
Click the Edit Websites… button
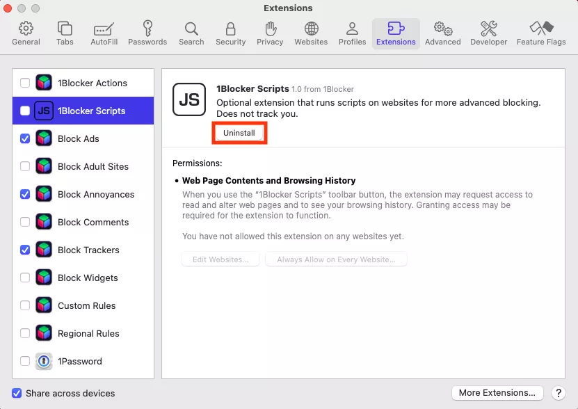click(x=220, y=259)
